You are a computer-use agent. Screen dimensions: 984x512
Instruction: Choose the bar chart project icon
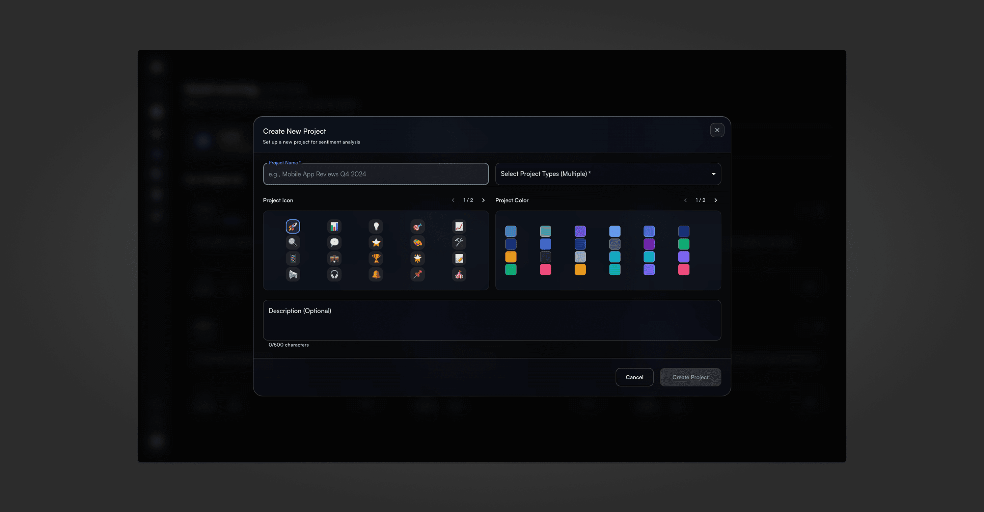(334, 226)
